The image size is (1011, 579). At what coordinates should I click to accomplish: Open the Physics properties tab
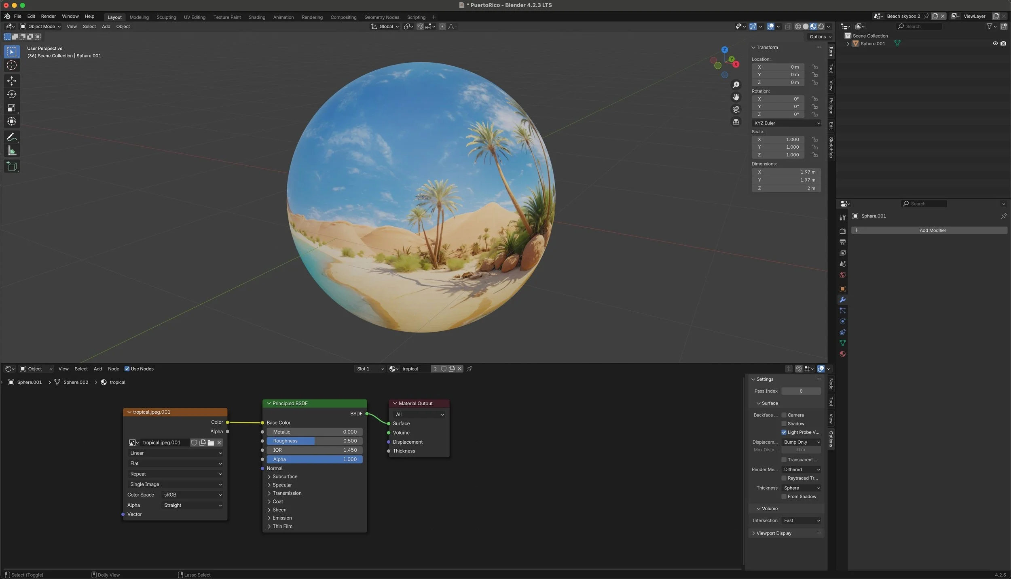pos(843,321)
